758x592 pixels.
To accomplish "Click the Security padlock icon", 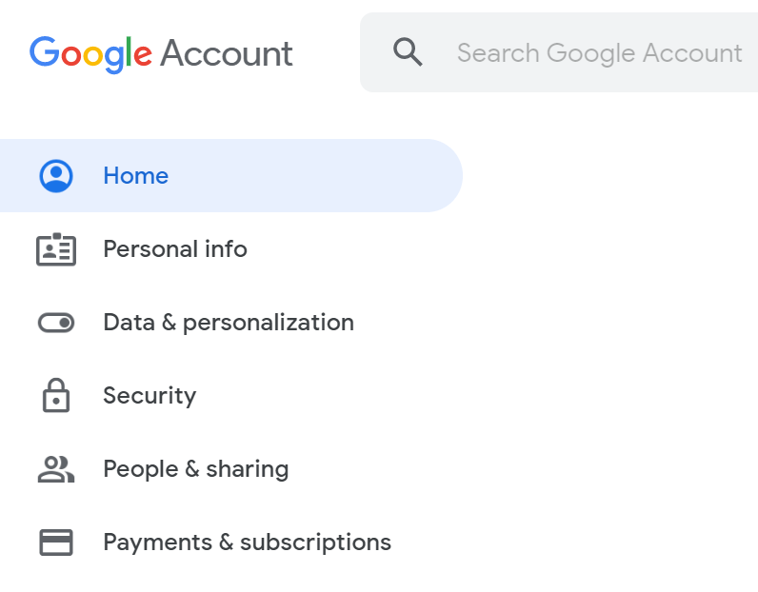I will pos(56,396).
